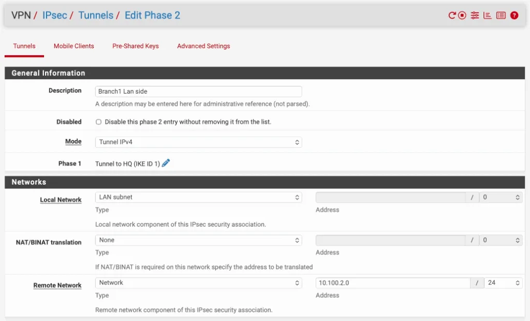Go to the Advanced Settings tab
This screenshot has height=321, width=530.
click(x=203, y=46)
